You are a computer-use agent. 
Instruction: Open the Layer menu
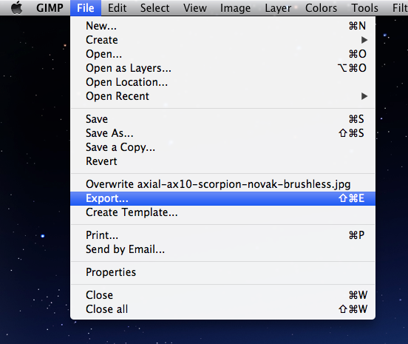click(x=278, y=8)
